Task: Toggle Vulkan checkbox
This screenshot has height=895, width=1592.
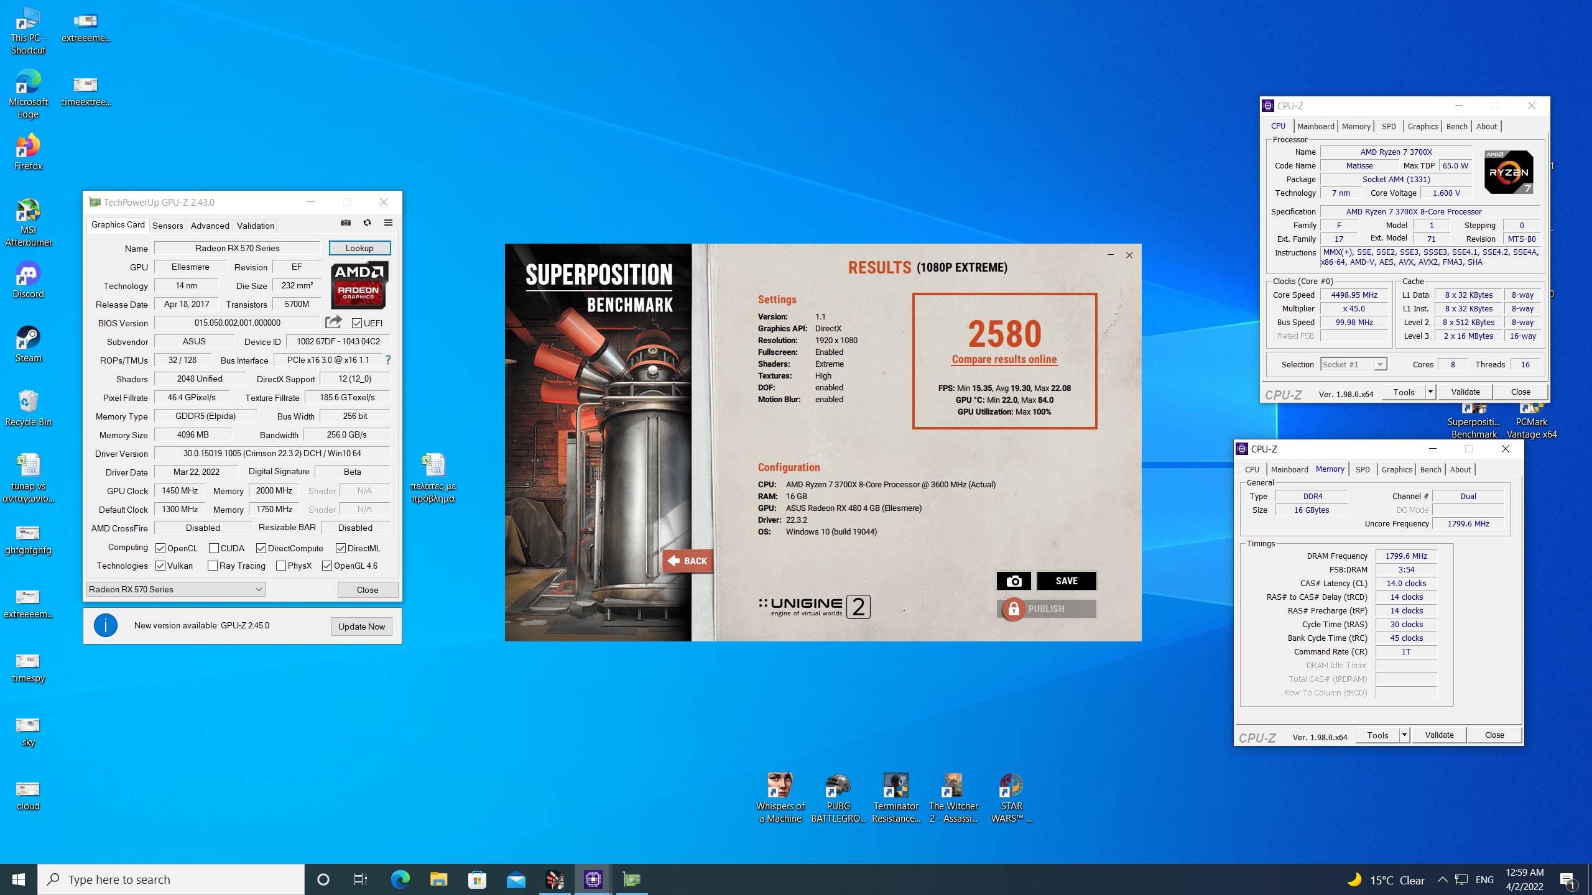Action: [160, 566]
